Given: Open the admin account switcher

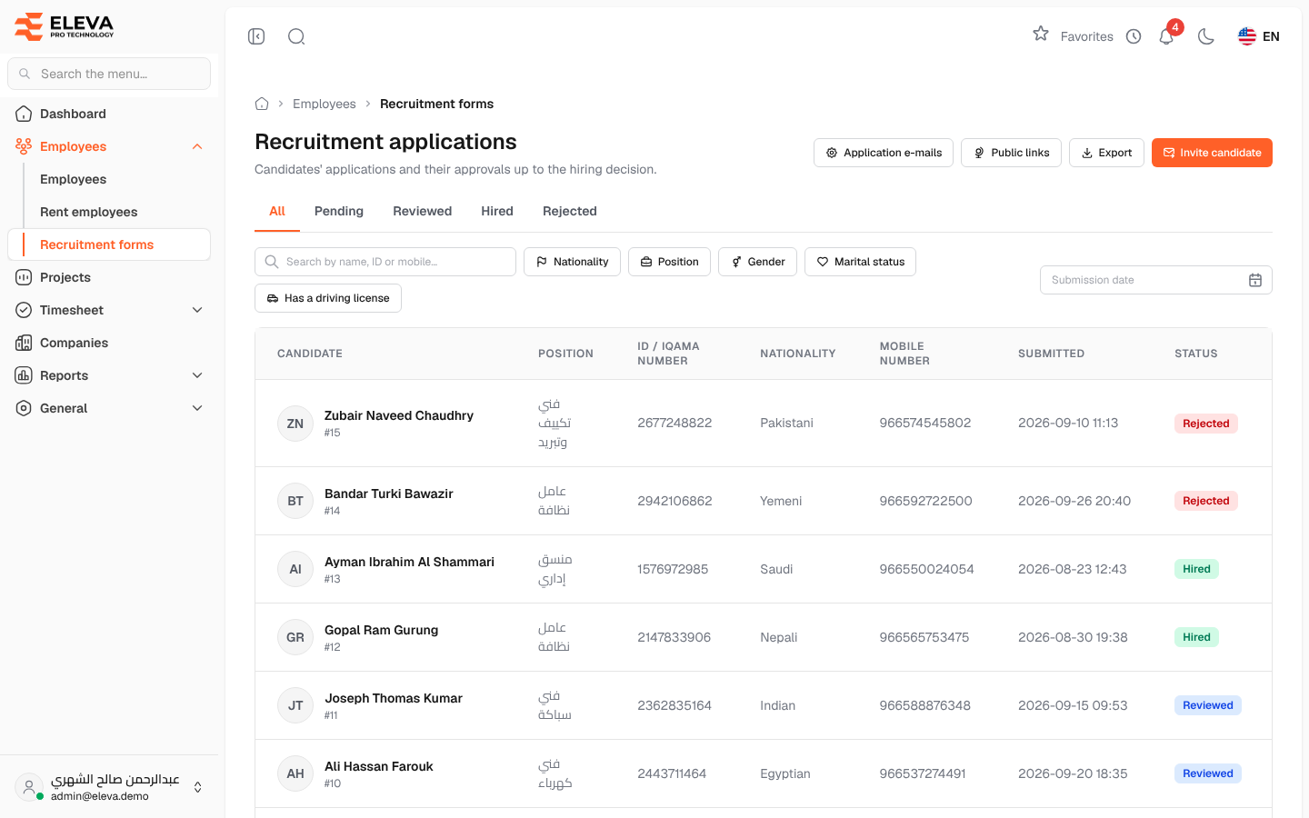Looking at the screenshot, I should pyautogui.click(x=109, y=787).
